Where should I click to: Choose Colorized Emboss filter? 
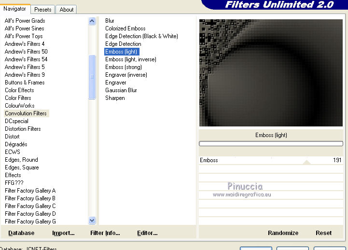tap(125, 28)
